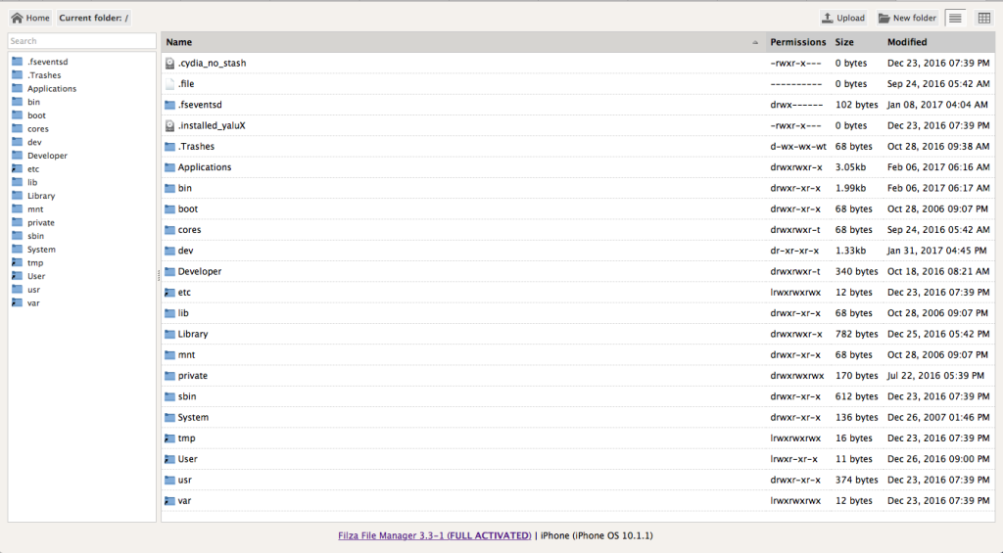
Task: Open the Filza File Manager link
Action: (434, 535)
